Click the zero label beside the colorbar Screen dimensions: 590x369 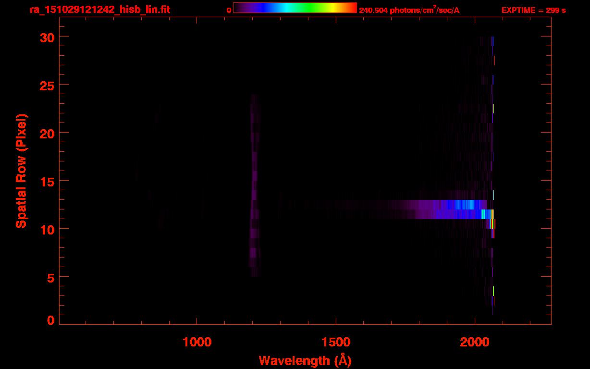coord(229,10)
